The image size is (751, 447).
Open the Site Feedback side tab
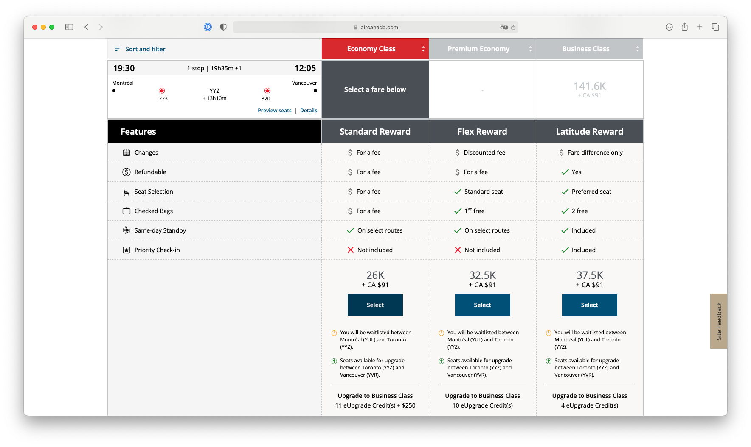719,321
